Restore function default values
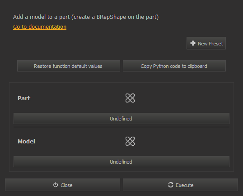The height and width of the screenshot is (196, 243). pos(69,66)
